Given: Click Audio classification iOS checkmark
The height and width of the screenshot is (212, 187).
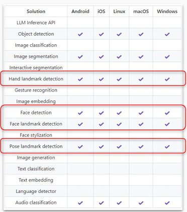Looking at the screenshot, I should [101, 203].
